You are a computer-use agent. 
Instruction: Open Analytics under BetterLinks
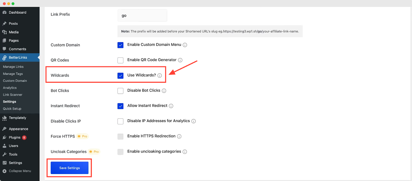pos(10,88)
